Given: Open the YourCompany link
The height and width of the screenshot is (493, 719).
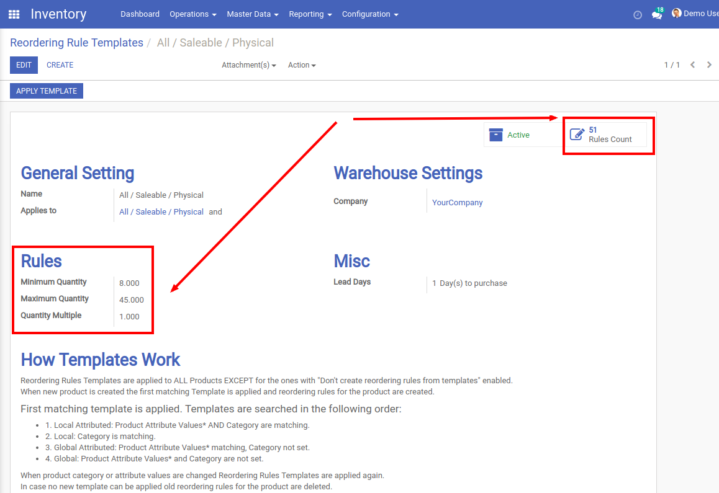Looking at the screenshot, I should coord(457,203).
